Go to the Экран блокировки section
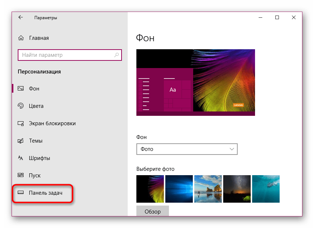This screenshot has width=314, height=228. coord(52,123)
